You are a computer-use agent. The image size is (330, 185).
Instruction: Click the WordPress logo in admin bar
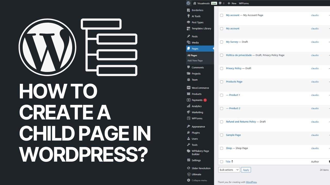[188, 3]
